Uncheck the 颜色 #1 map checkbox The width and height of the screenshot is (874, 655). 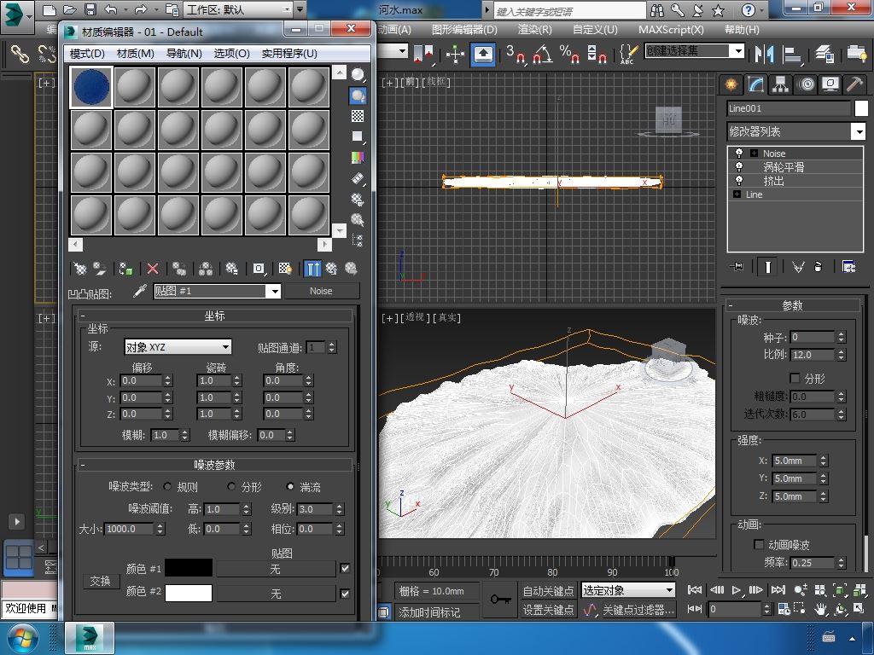pos(345,568)
